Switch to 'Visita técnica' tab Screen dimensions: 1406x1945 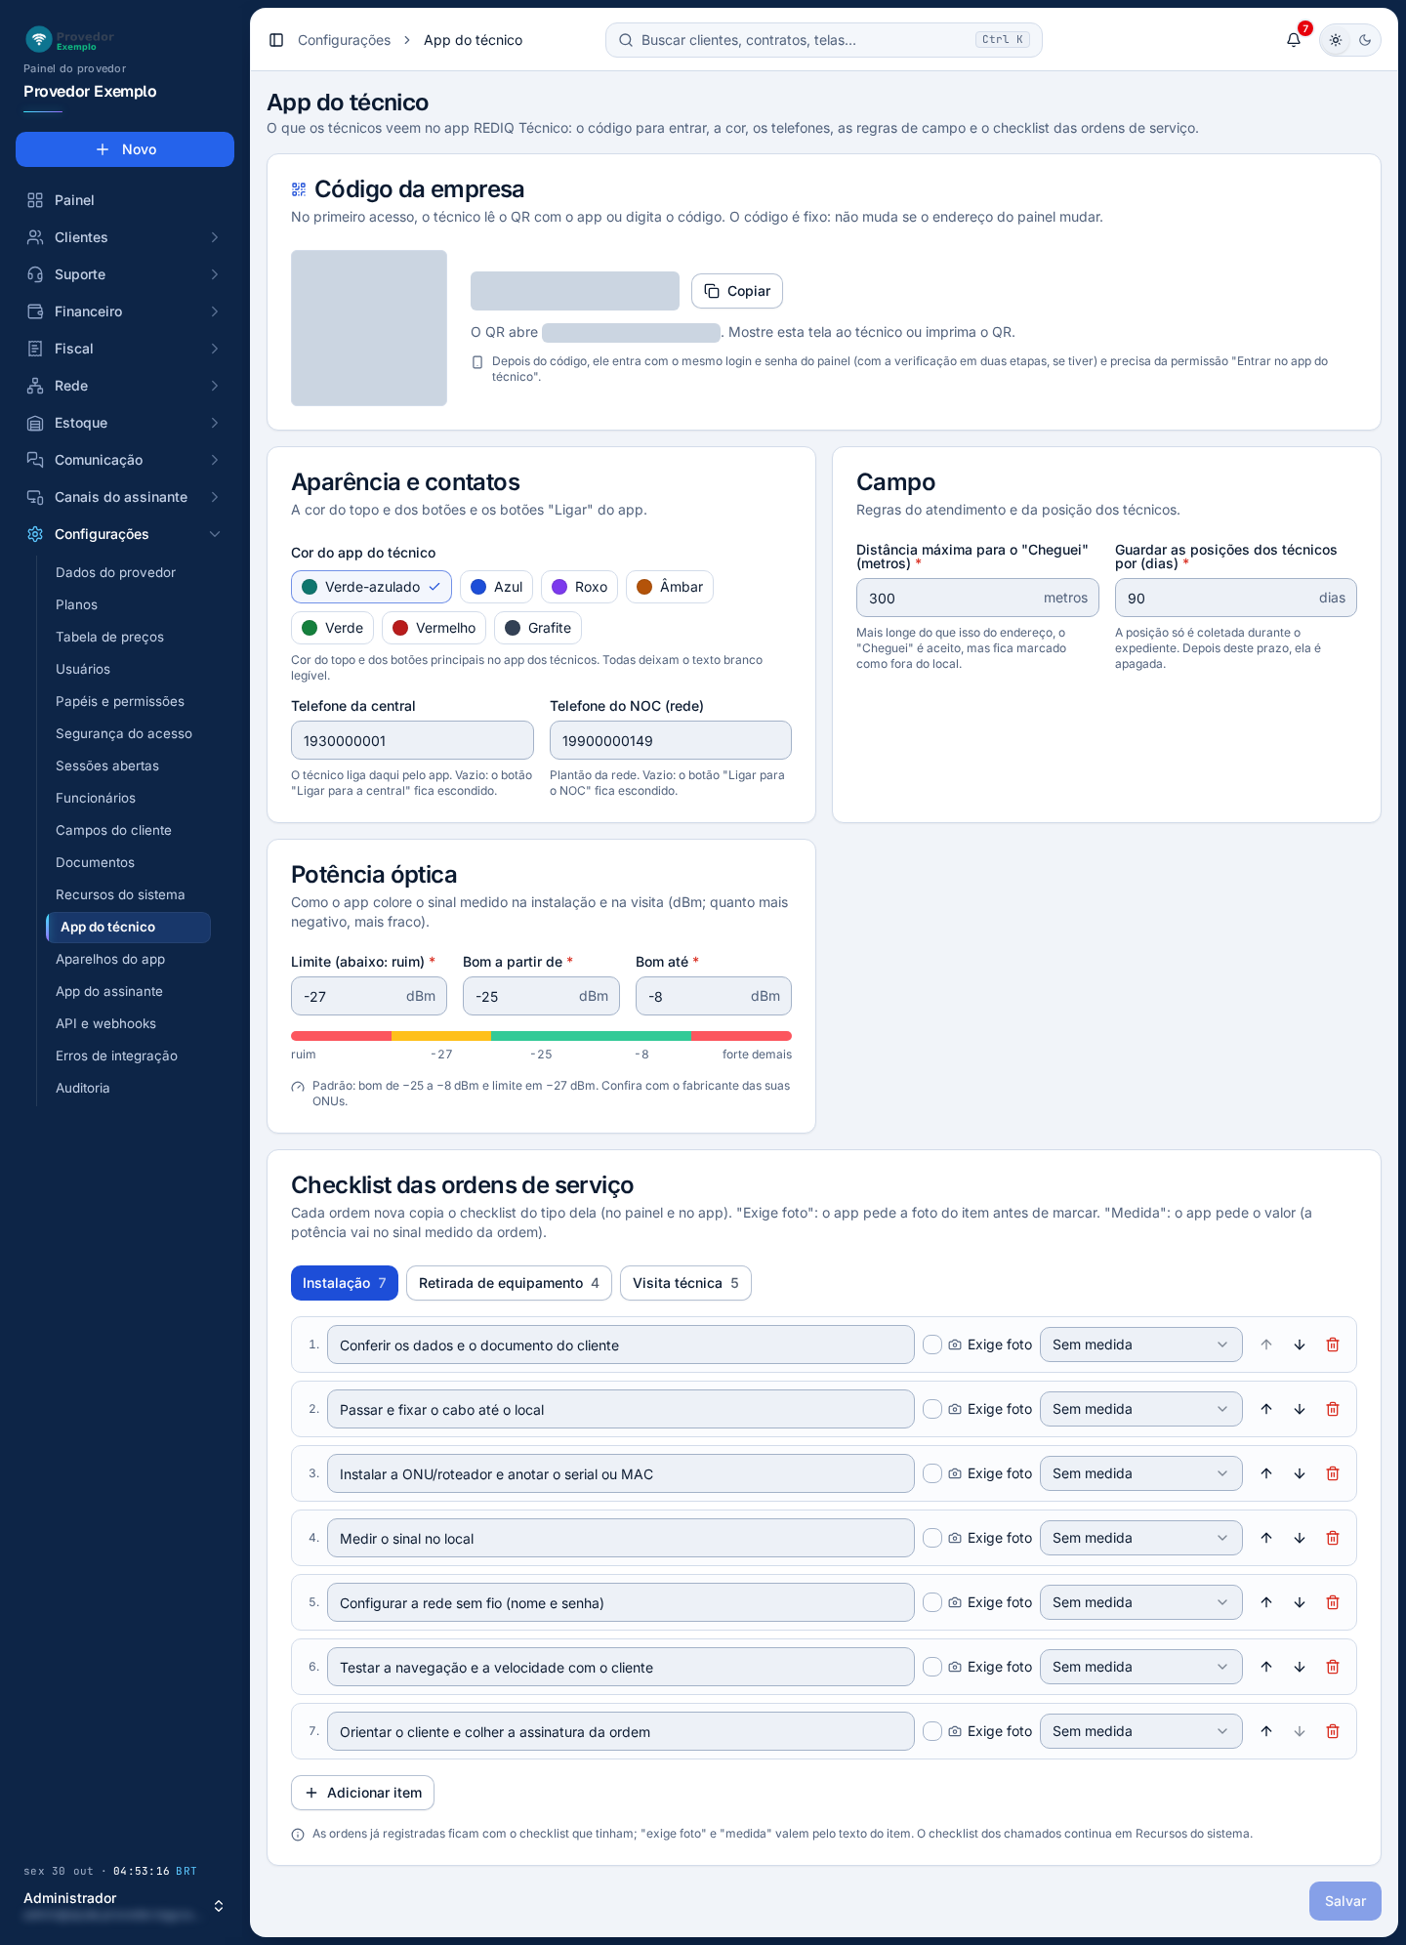[685, 1283]
